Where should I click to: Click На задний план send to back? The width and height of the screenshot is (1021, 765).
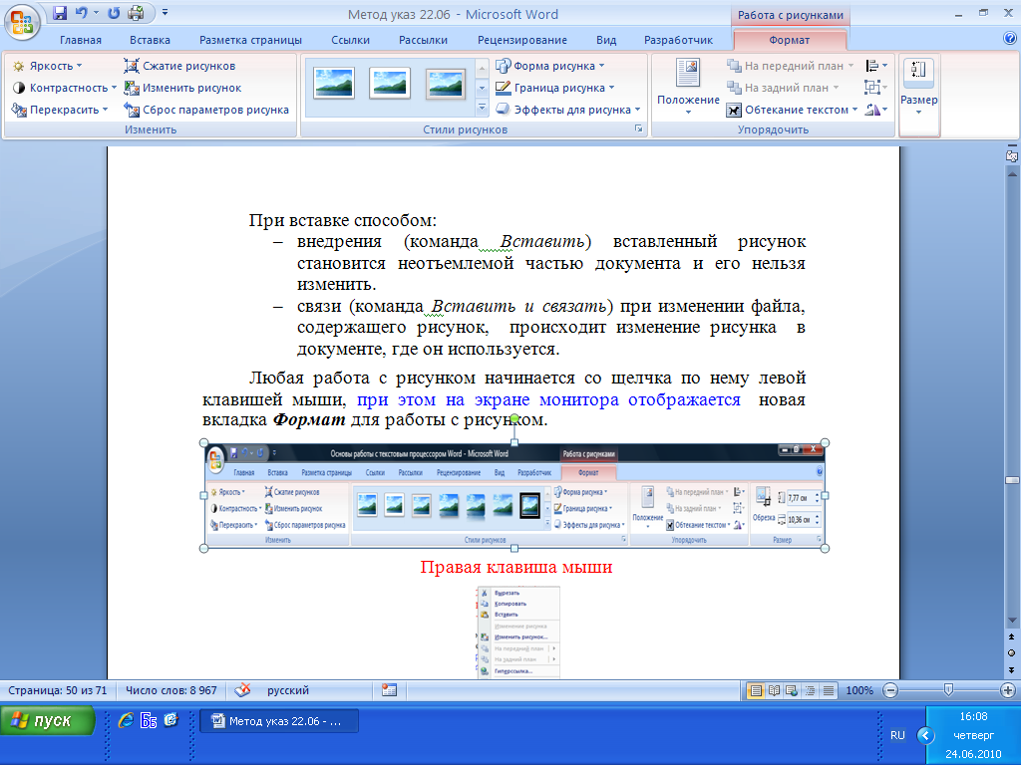783,88
